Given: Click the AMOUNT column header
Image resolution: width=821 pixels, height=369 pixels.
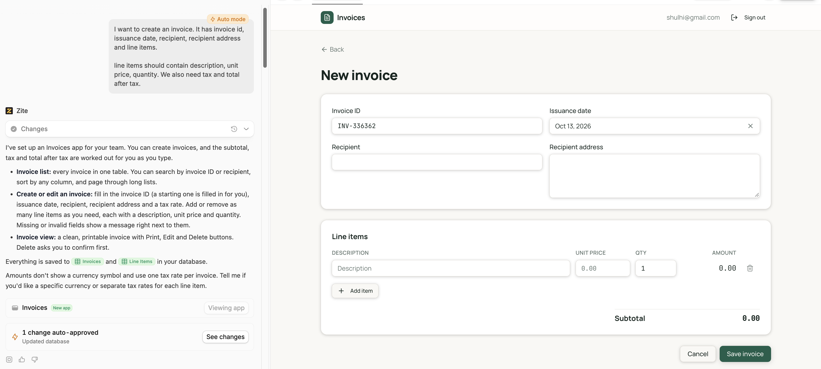Looking at the screenshot, I should (x=724, y=252).
